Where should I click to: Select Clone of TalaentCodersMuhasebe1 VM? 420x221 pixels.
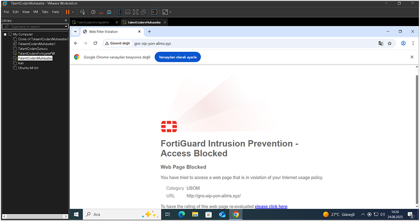point(43,39)
